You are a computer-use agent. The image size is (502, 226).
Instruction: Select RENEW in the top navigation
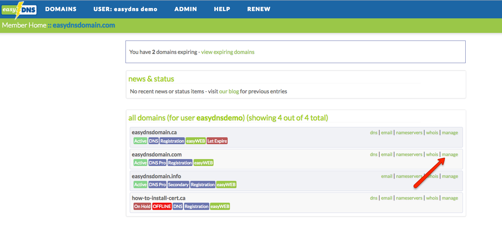259,9
